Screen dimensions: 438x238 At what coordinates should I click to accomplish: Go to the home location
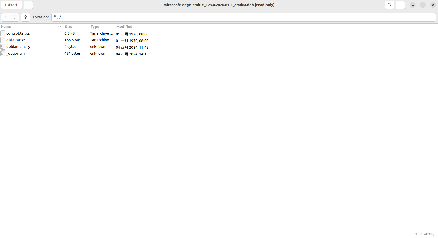25,17
